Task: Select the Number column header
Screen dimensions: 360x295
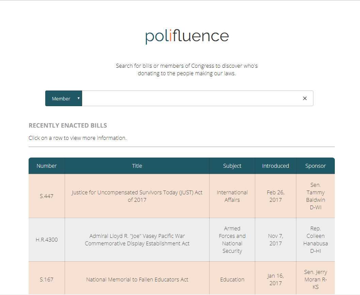Action: [47, 166]
